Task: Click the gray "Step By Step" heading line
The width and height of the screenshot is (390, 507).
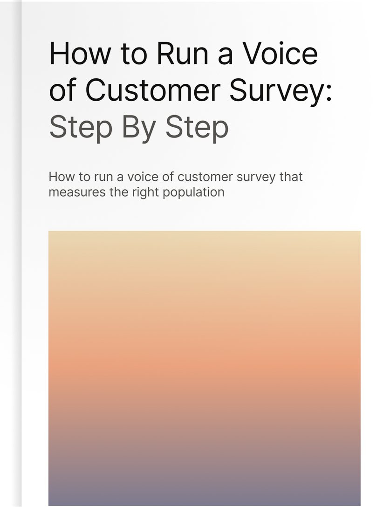Action: 139,128
